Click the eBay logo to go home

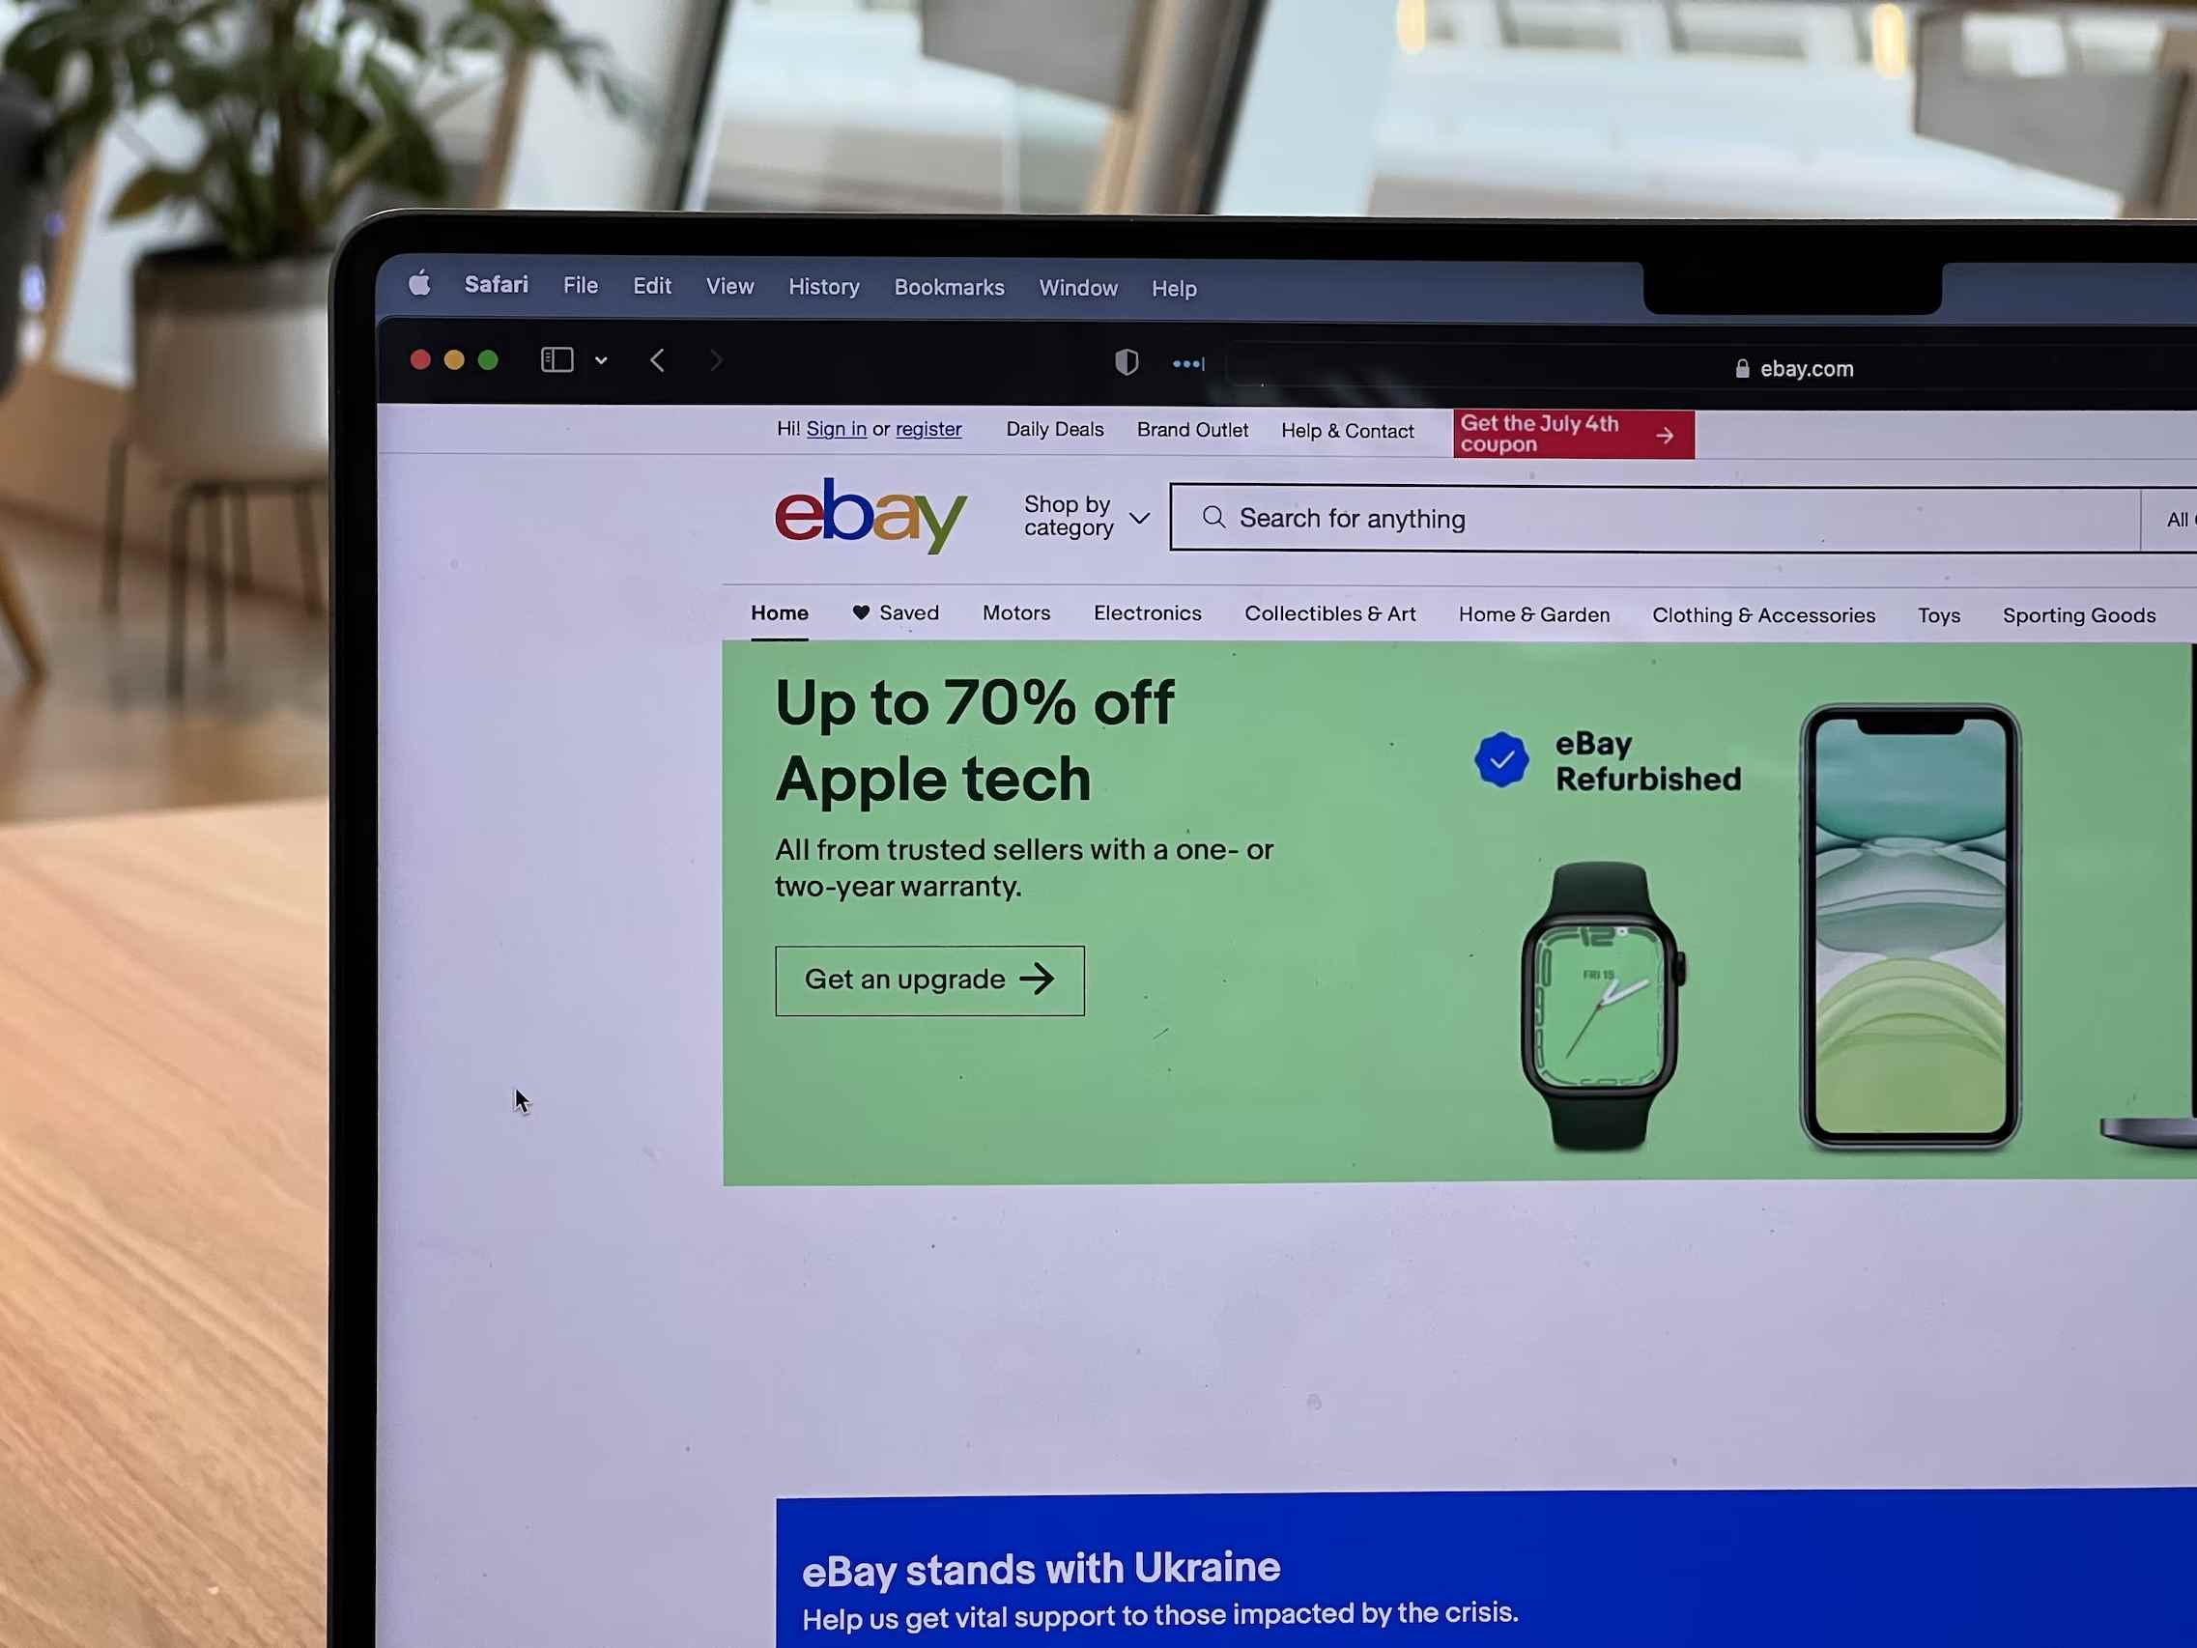point(872,516)
